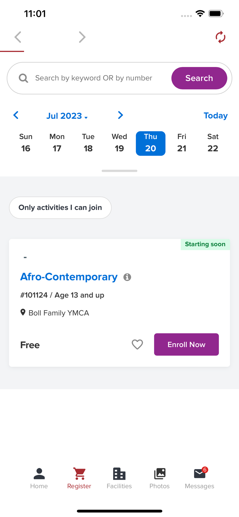Image resolution: width=239 pixels, height=517 pixels.
Task: Open the Register cart tab
Action: pos(79,478)
